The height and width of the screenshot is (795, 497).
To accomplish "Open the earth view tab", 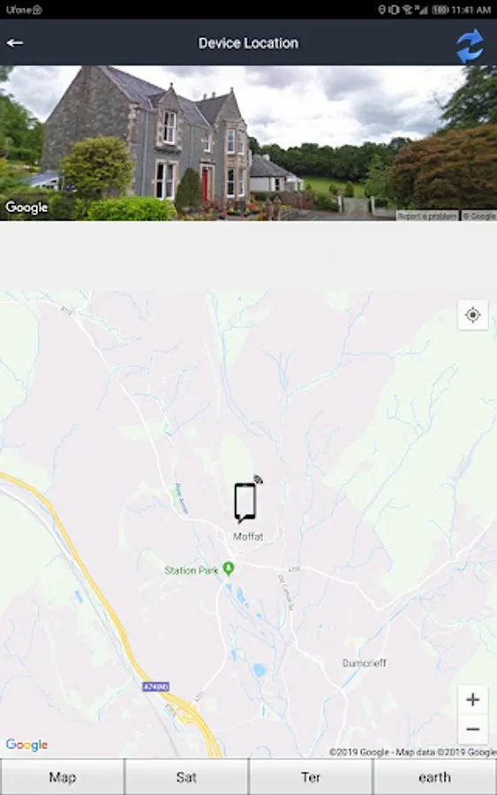I will point(434,776).
